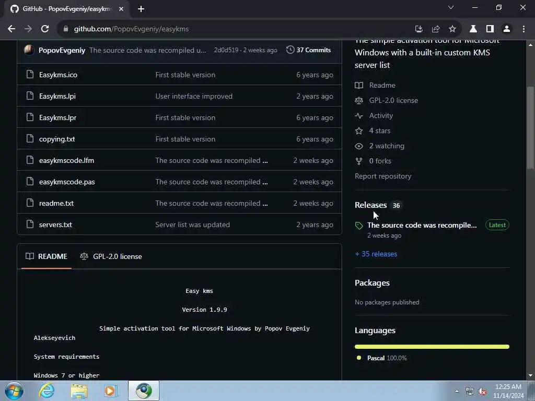Open the Chrome three-dot menu

pyautogui.click(x=524, y=29)
